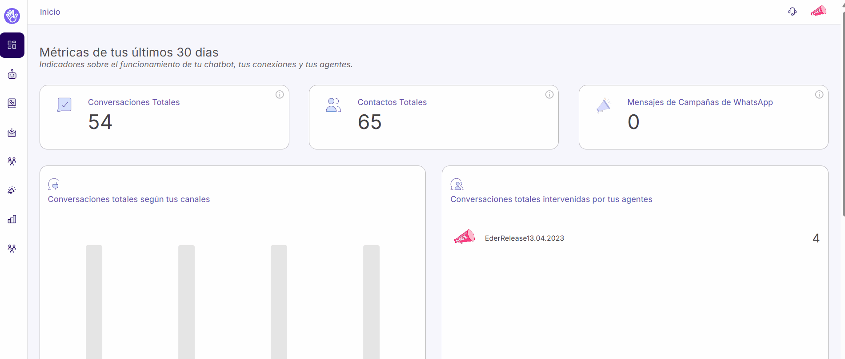Screen dimensions: 845x359
Task: Show info for Mensajes de Campañas de WhatsApp
Action: coord(819,94)
